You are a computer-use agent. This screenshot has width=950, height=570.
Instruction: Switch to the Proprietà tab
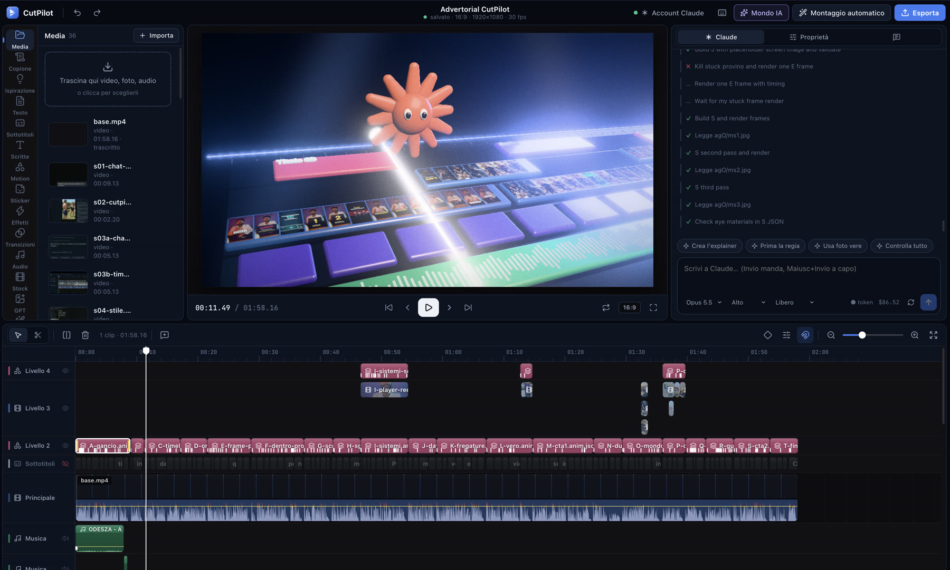[x=809, y=37]
